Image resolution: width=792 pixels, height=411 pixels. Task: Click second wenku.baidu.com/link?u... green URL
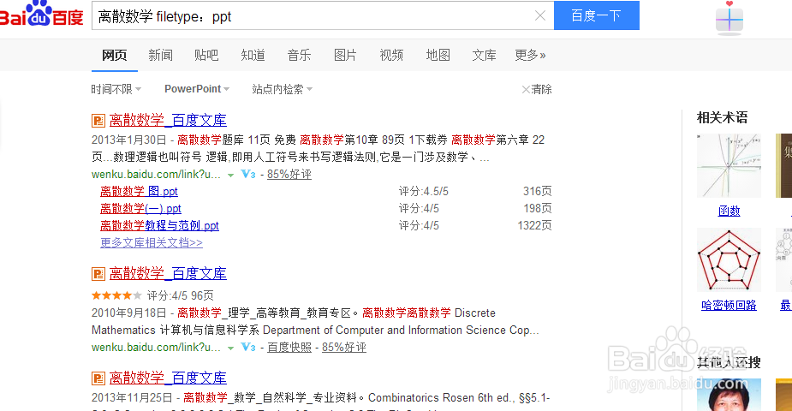click(x=156, y=348)
